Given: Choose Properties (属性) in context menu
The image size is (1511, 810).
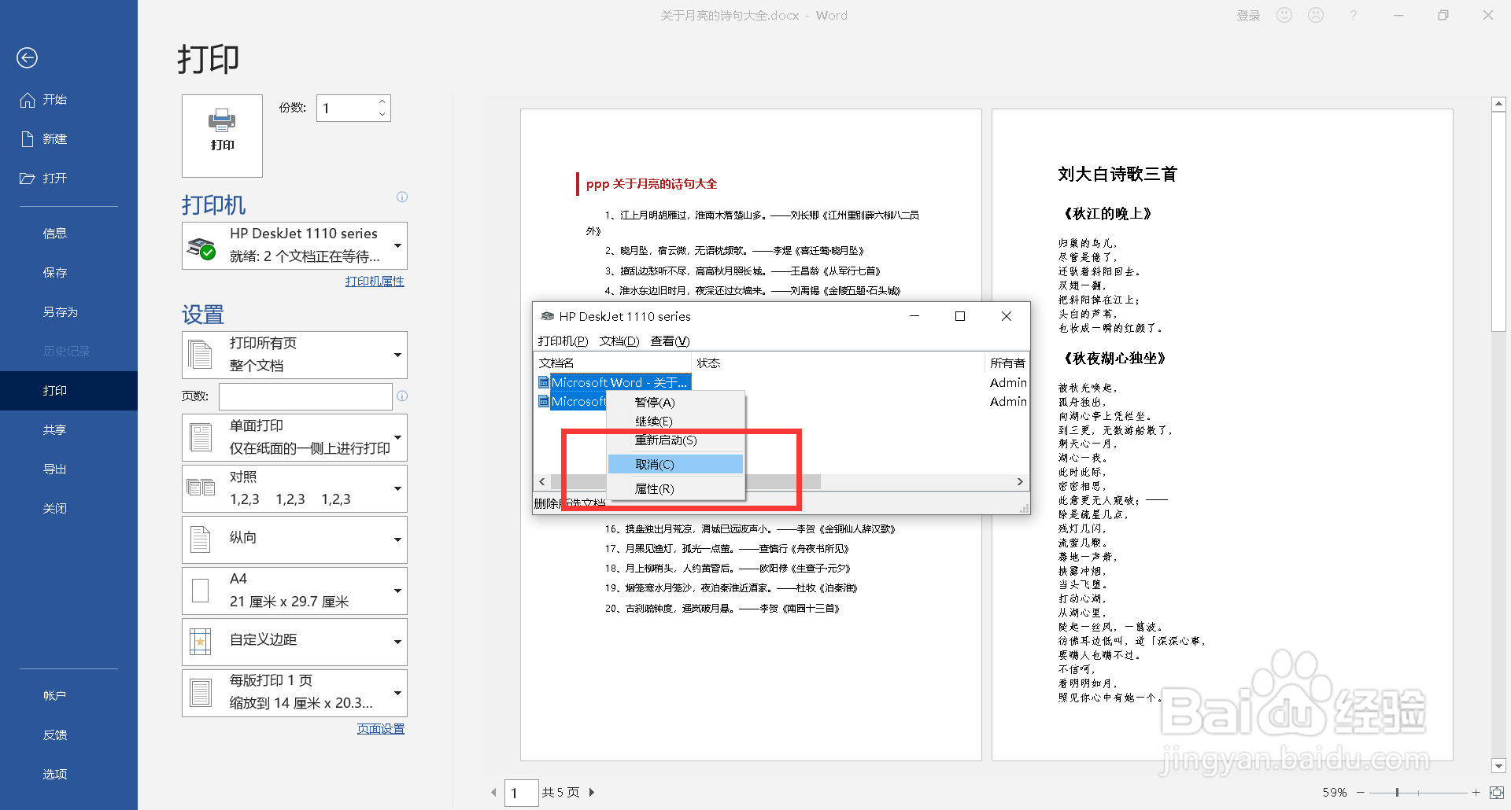Looking at the screenshot, I should [675, 488].
